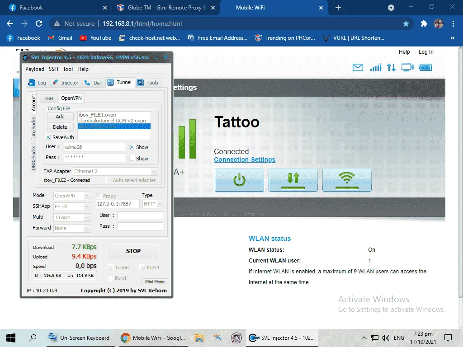The image size is (463, 347).
Task: Toggle Auto select adapter checkbox
Action: click(109, 180)
